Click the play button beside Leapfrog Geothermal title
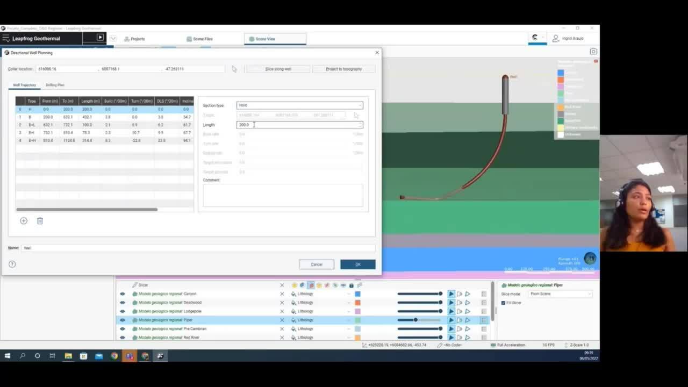 tap(100, 38)
